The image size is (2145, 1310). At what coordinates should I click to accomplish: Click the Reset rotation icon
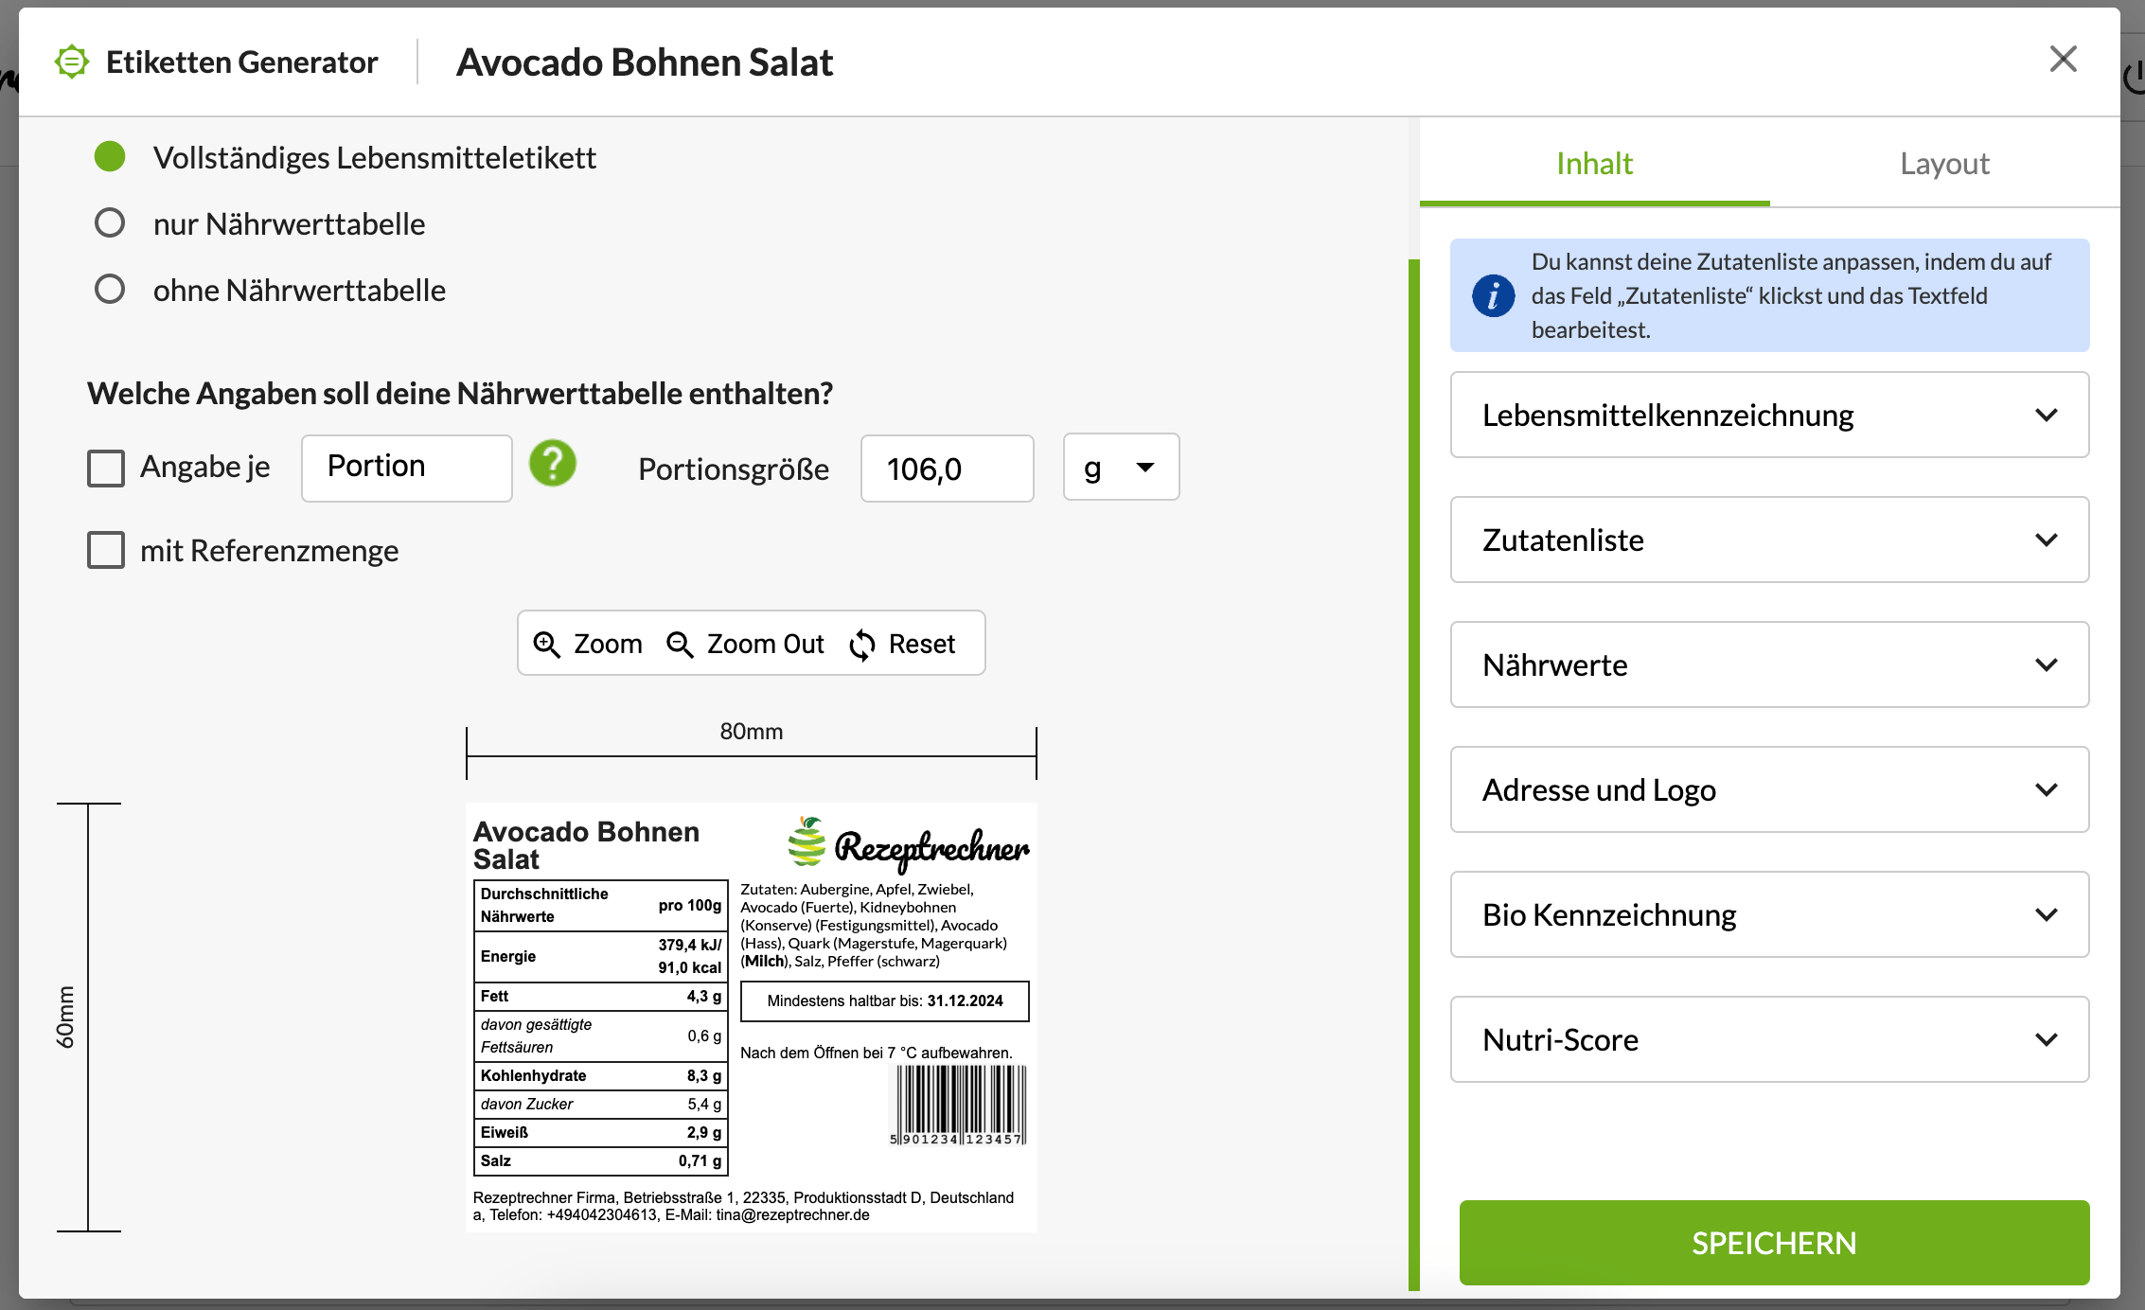tap(862, 642)
